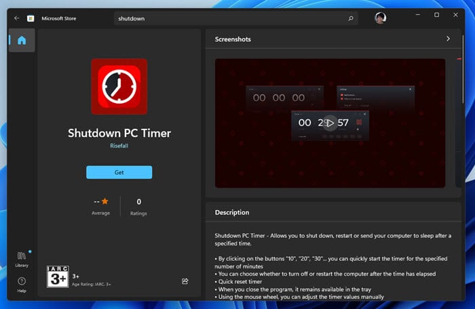The height and width of the screenshot is (309, 475).
Task: Maximize the Microsoft Store window
Action: pos(436,15)
